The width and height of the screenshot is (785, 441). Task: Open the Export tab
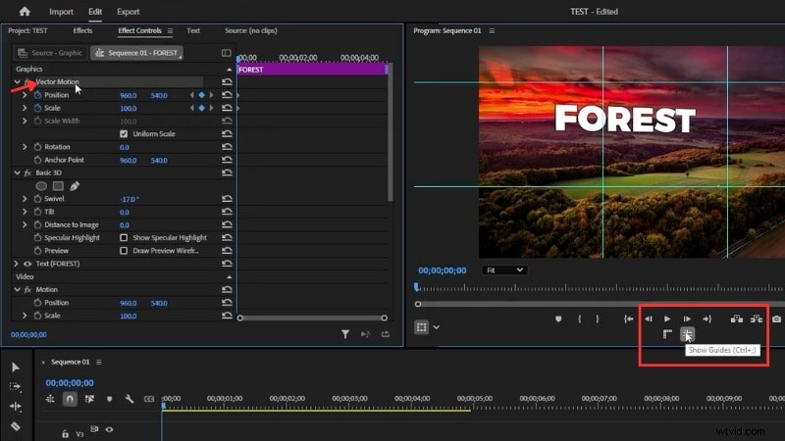click(129, 12)
